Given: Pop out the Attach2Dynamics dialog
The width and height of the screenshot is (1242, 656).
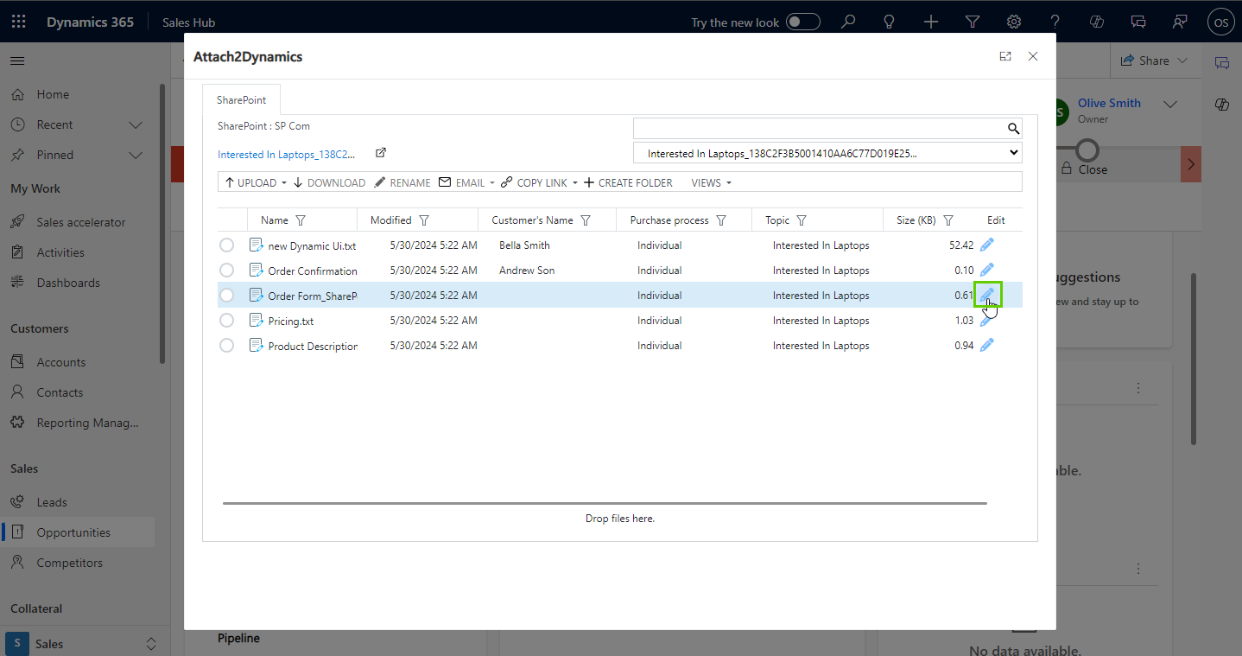Looking at the screenshot, I should pyautogui.click(x=1005, y=56).
